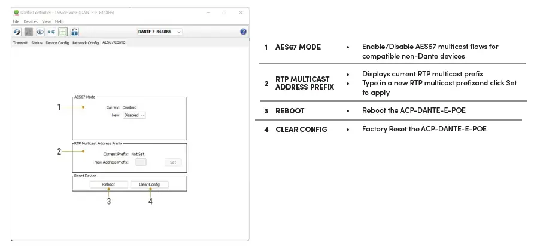Click the Factory Reset description text
This screenshot has width=537, height=246.
424,129
